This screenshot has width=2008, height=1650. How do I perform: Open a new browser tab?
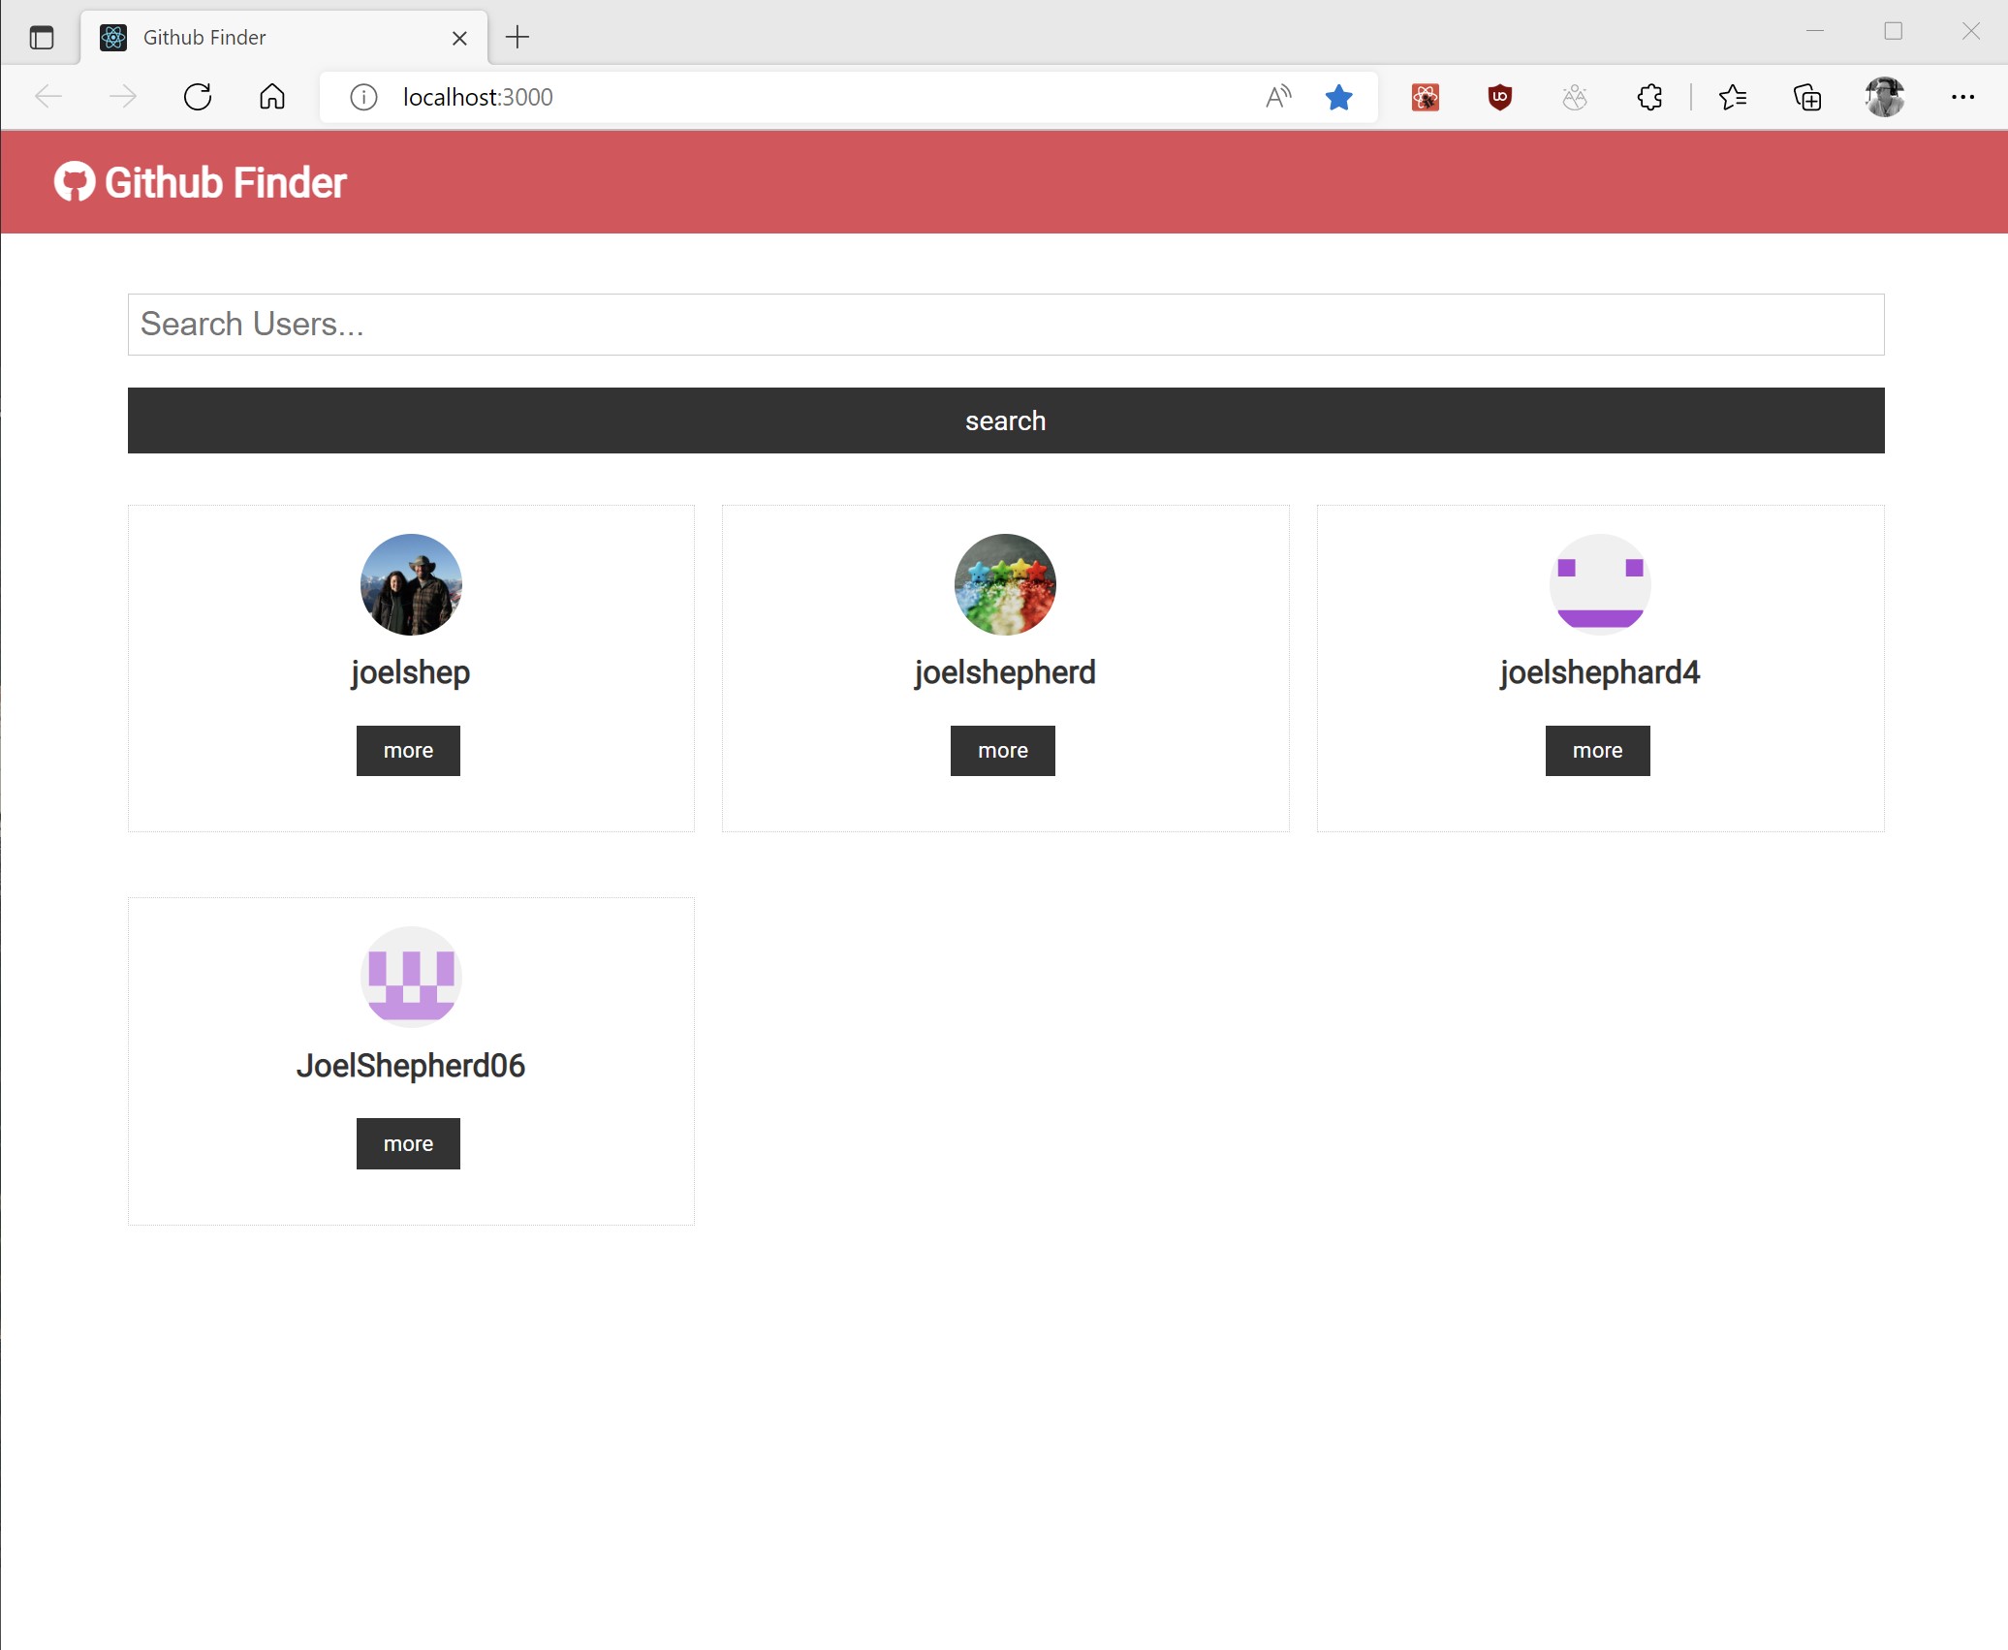pyautogui.click(x=518, y=39)
